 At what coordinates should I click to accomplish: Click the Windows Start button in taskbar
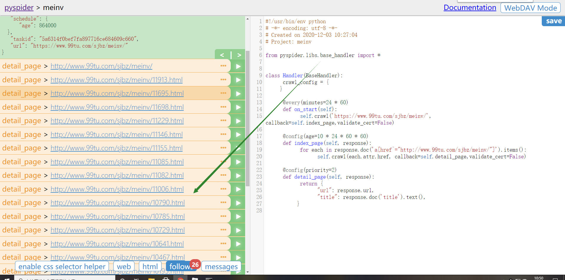coord(7,279)
